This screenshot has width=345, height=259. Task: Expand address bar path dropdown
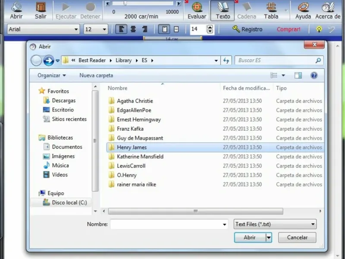pos(216,60)
